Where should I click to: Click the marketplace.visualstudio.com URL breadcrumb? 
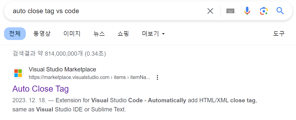click(x=90, y=77)
